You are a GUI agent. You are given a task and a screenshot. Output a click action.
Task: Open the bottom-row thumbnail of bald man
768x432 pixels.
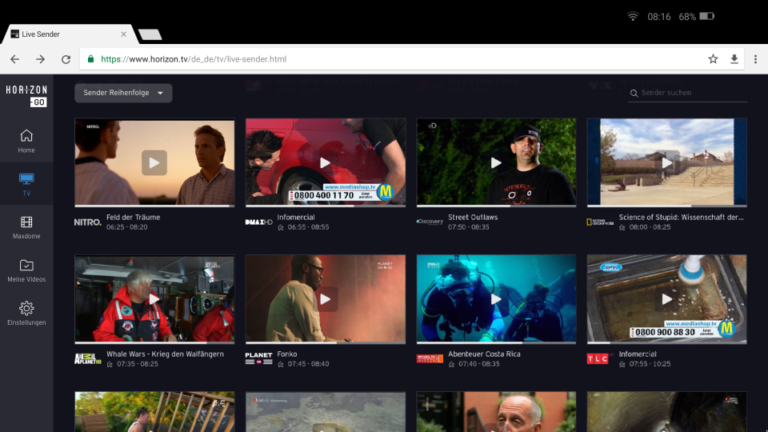pyautogui.click(x=496, y=411)
